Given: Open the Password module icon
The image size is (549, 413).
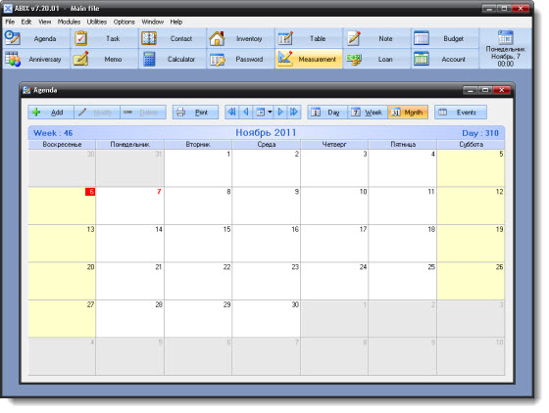Looking at the screenshot, I should [x=217, y=60].
